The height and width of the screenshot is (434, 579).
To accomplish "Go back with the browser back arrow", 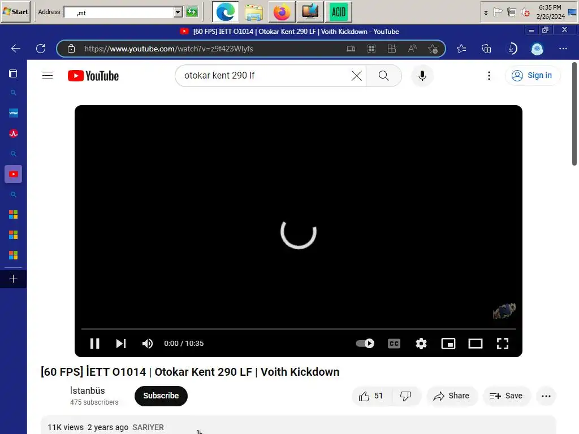I will (x=15, y=49).
